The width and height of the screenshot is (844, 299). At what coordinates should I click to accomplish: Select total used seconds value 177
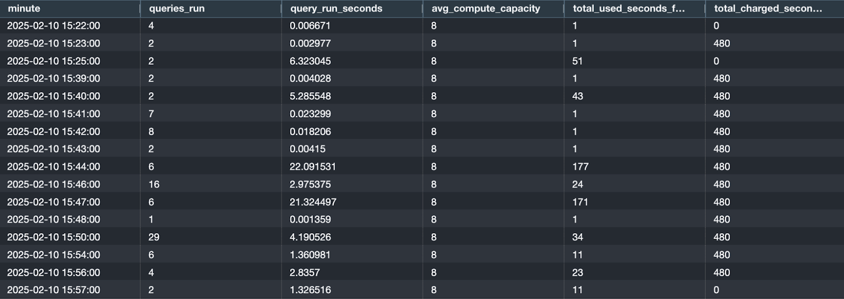[580, 167]
